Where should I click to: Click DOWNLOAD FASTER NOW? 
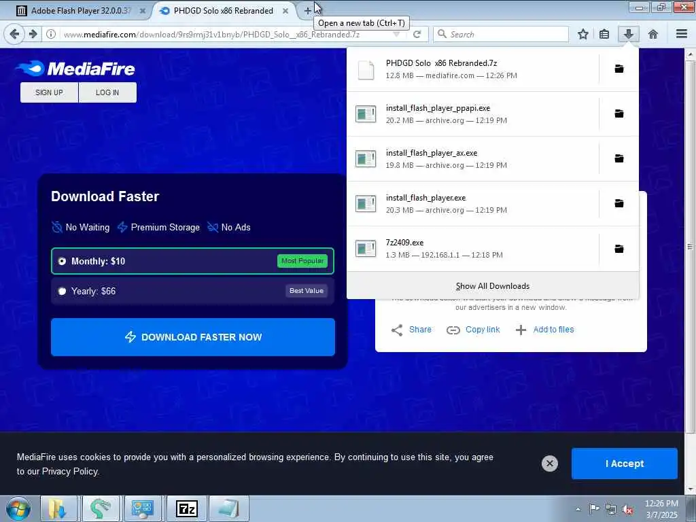pyautogui.click(x=192, y=337)
